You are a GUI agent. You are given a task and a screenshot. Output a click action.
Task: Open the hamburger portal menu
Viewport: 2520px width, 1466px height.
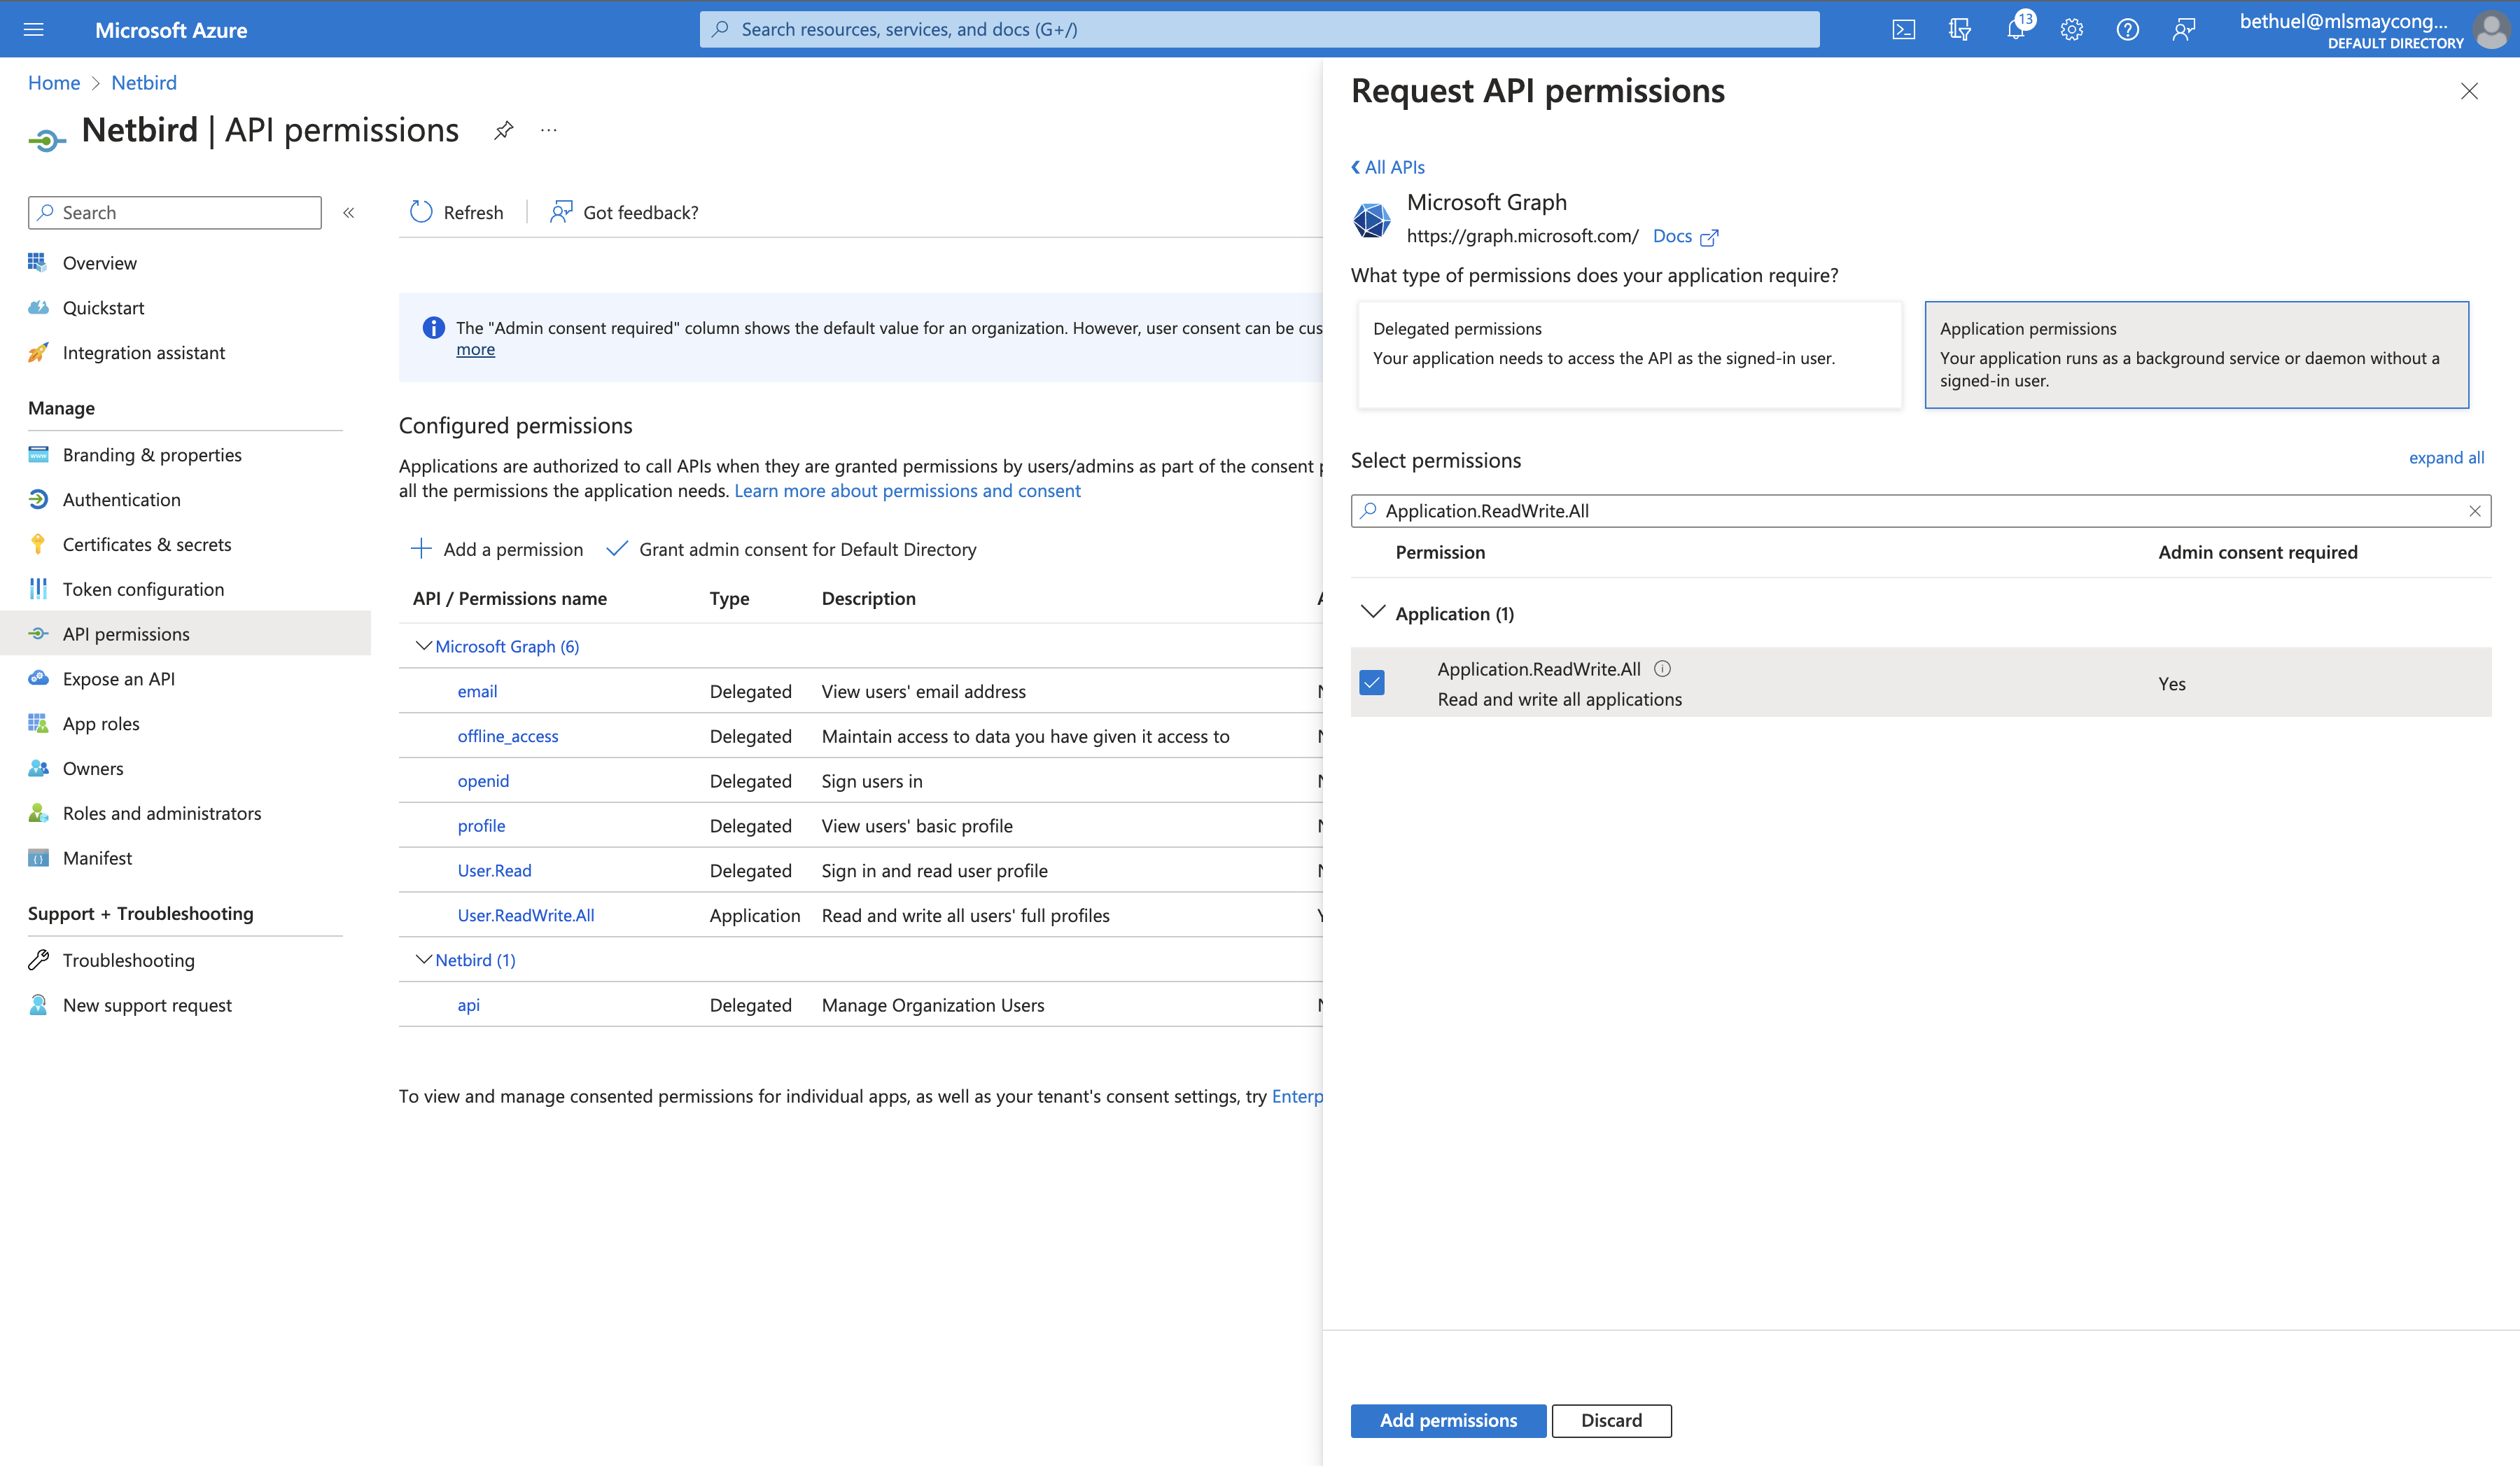pyautogui.click(x=33, y=30)
